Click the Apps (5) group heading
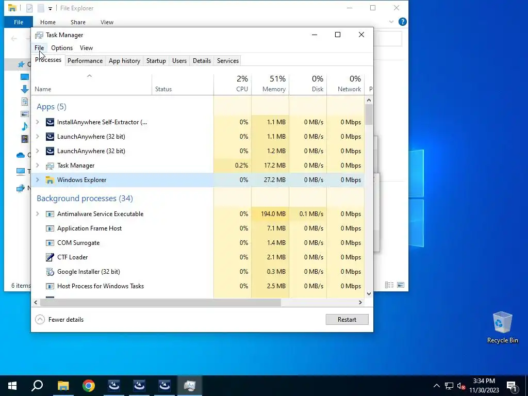528x396 pixels. point(52,107)
